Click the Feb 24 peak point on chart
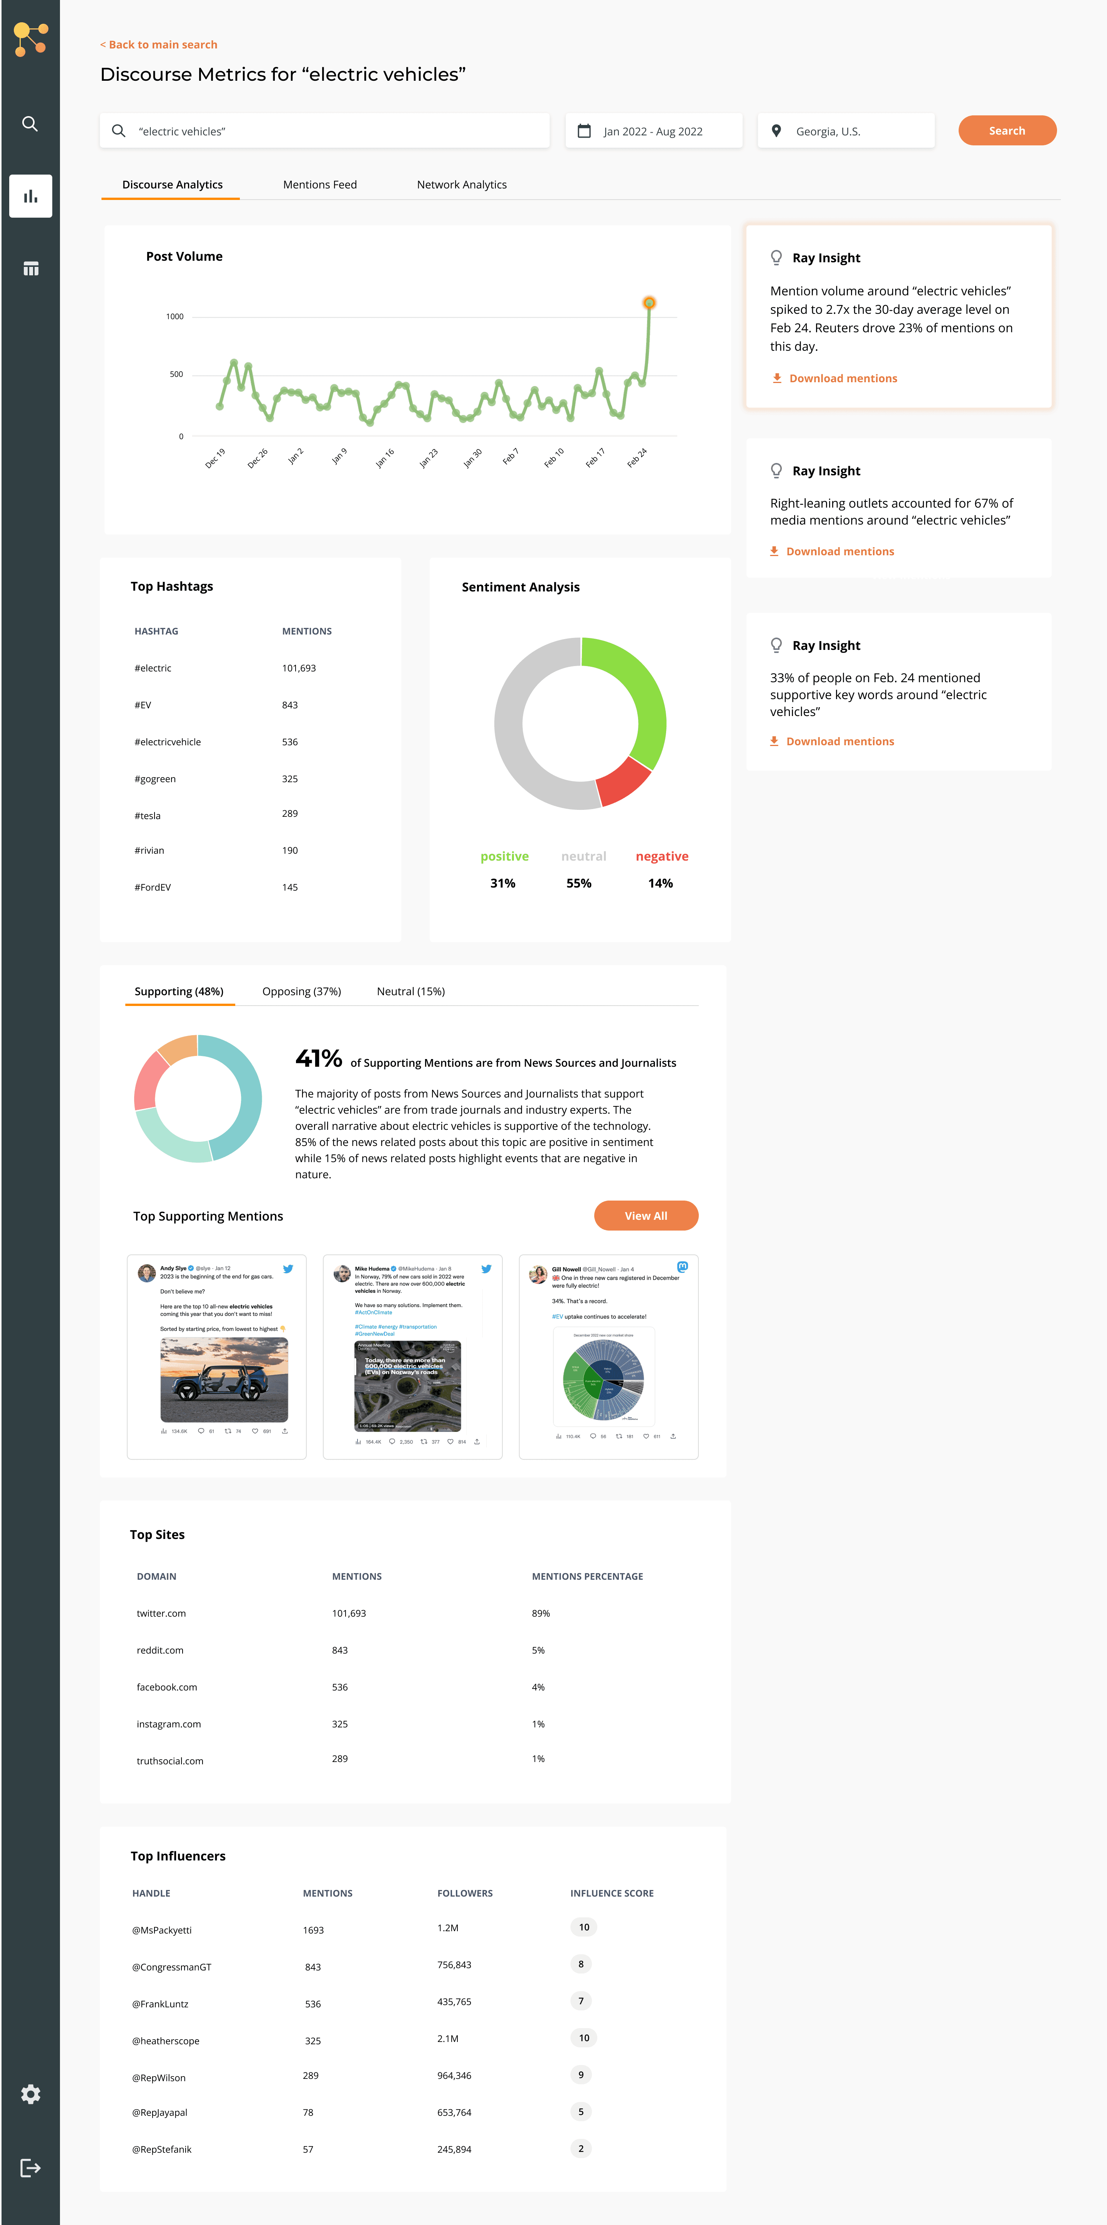The image size is (1107, 2225). [648, 303]
